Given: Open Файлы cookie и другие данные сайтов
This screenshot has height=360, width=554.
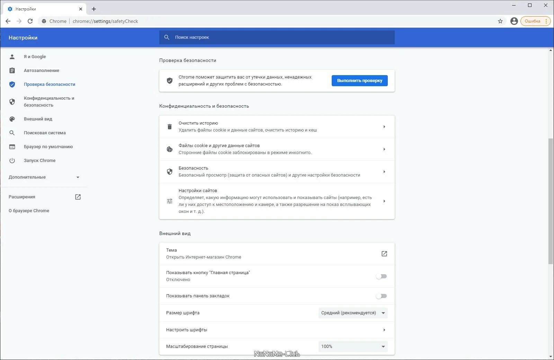Looking at the screenshot, I should [x=277, y=149].
